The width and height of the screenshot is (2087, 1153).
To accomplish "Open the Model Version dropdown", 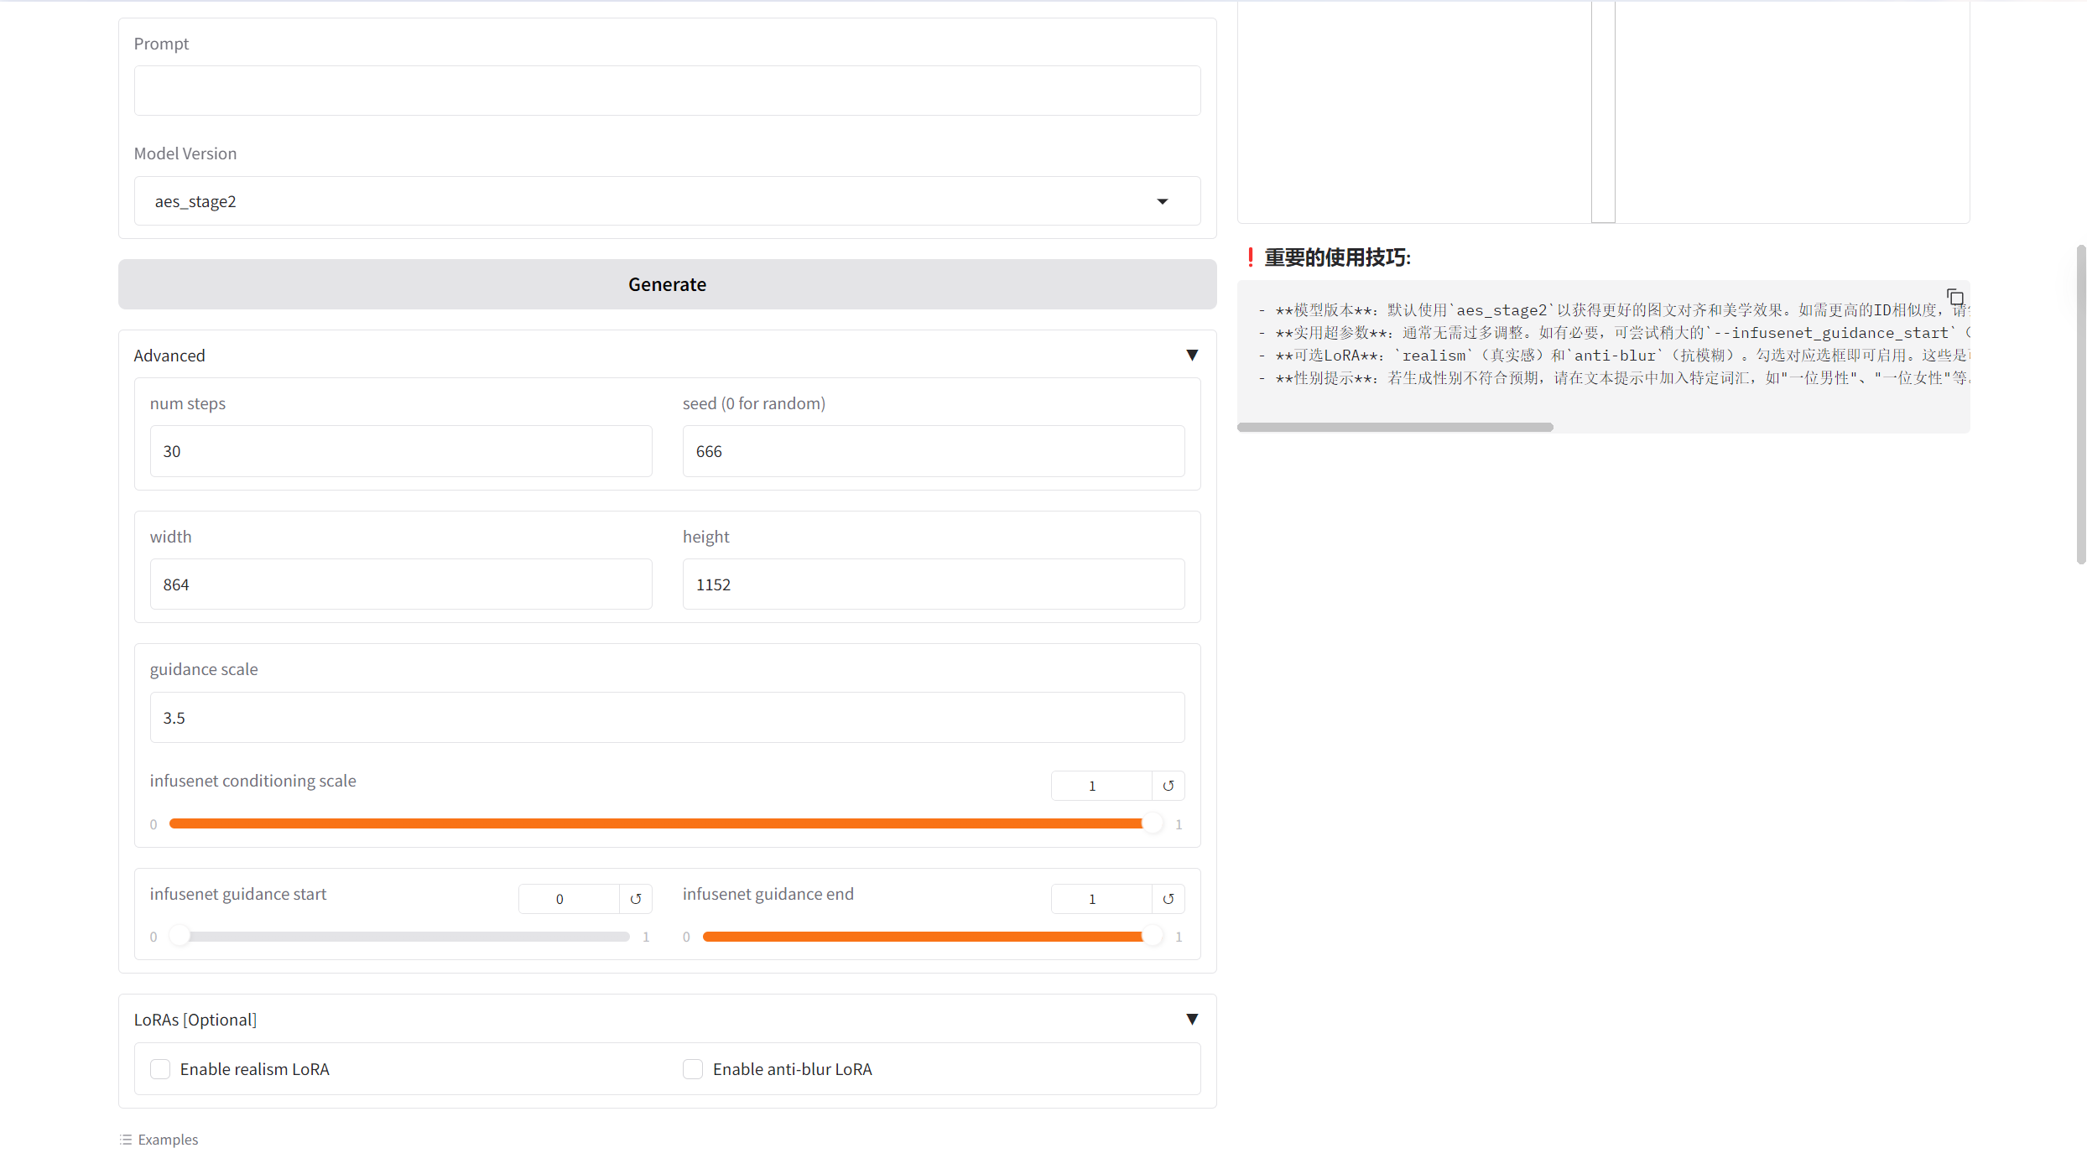I will (667, 201).
